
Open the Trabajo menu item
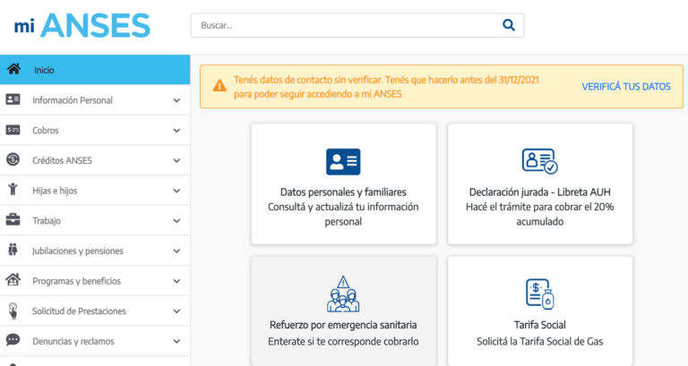click(x=95, y=220)
